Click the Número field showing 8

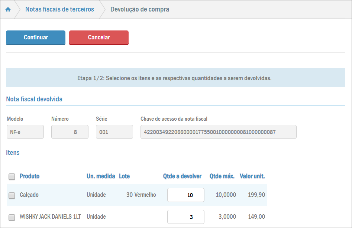(70, 132)
